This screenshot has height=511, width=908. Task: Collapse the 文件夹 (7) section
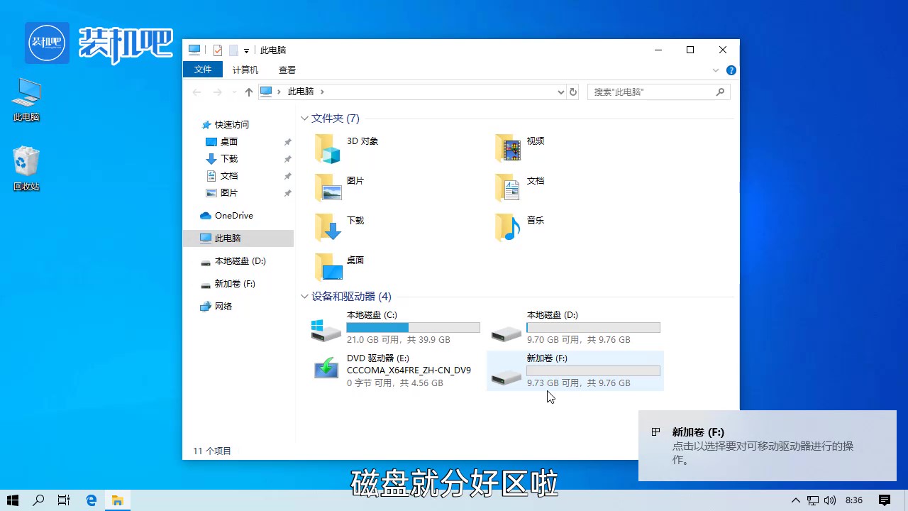click(304, 118)
